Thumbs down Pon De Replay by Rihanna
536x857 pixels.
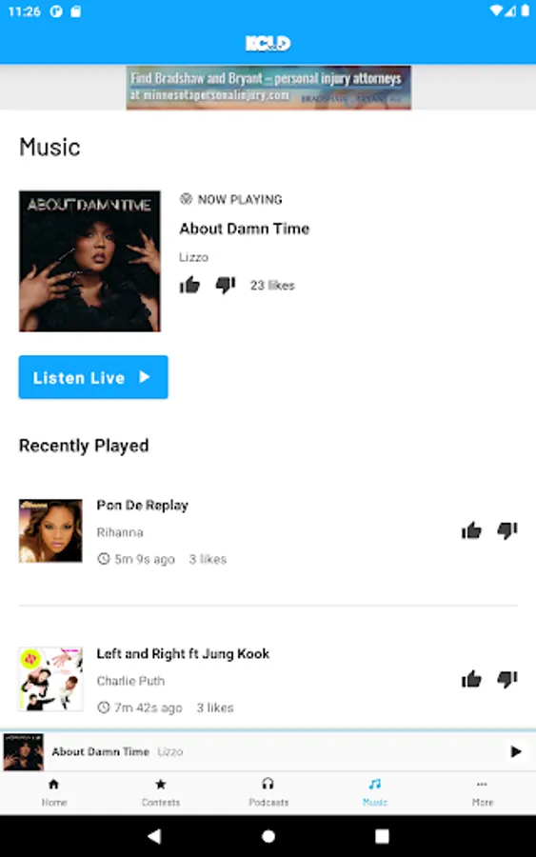pyautogui.click(x=507, y=530)
